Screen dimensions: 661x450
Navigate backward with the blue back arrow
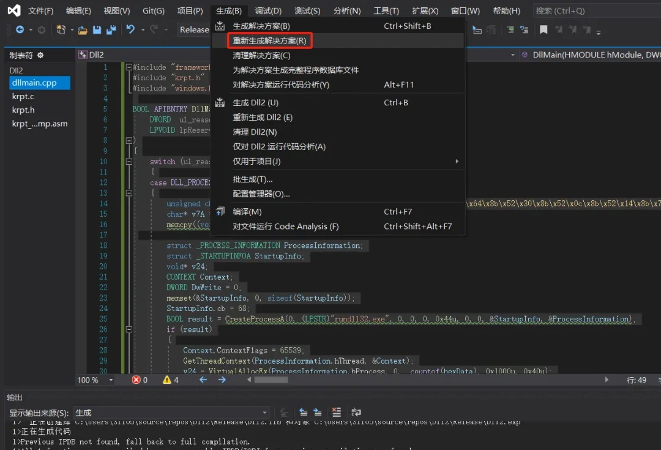[20, 29]
